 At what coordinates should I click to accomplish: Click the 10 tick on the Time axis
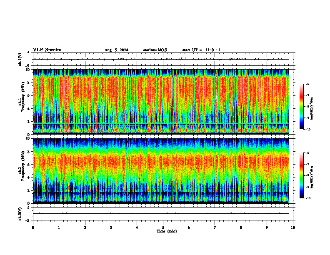pyautogui.click(x=293, y=227)
